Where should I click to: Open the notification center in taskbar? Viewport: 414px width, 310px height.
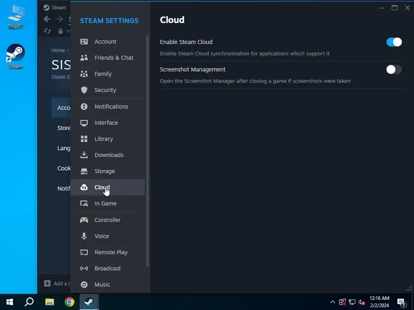pos(401,302)
